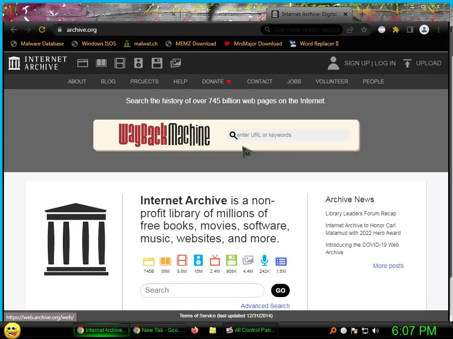Open the 1.5M collections list icon
The height and width of the screenshot is (339, 453).
[281, 261]
